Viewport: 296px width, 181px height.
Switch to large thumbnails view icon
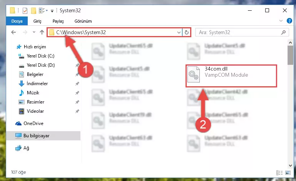coord(288,173)
